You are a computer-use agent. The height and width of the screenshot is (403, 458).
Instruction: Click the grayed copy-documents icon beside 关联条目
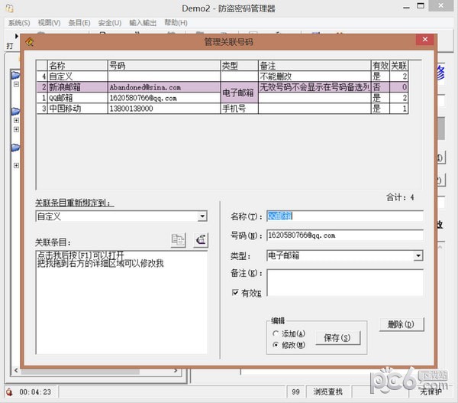pyautogui.click(x=178, y=240)
